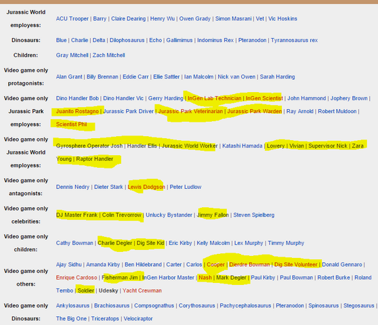Select the Dino Handler Vic link
Image resolution: width=378 pixels, height=325 pixels.
[123, 98]
